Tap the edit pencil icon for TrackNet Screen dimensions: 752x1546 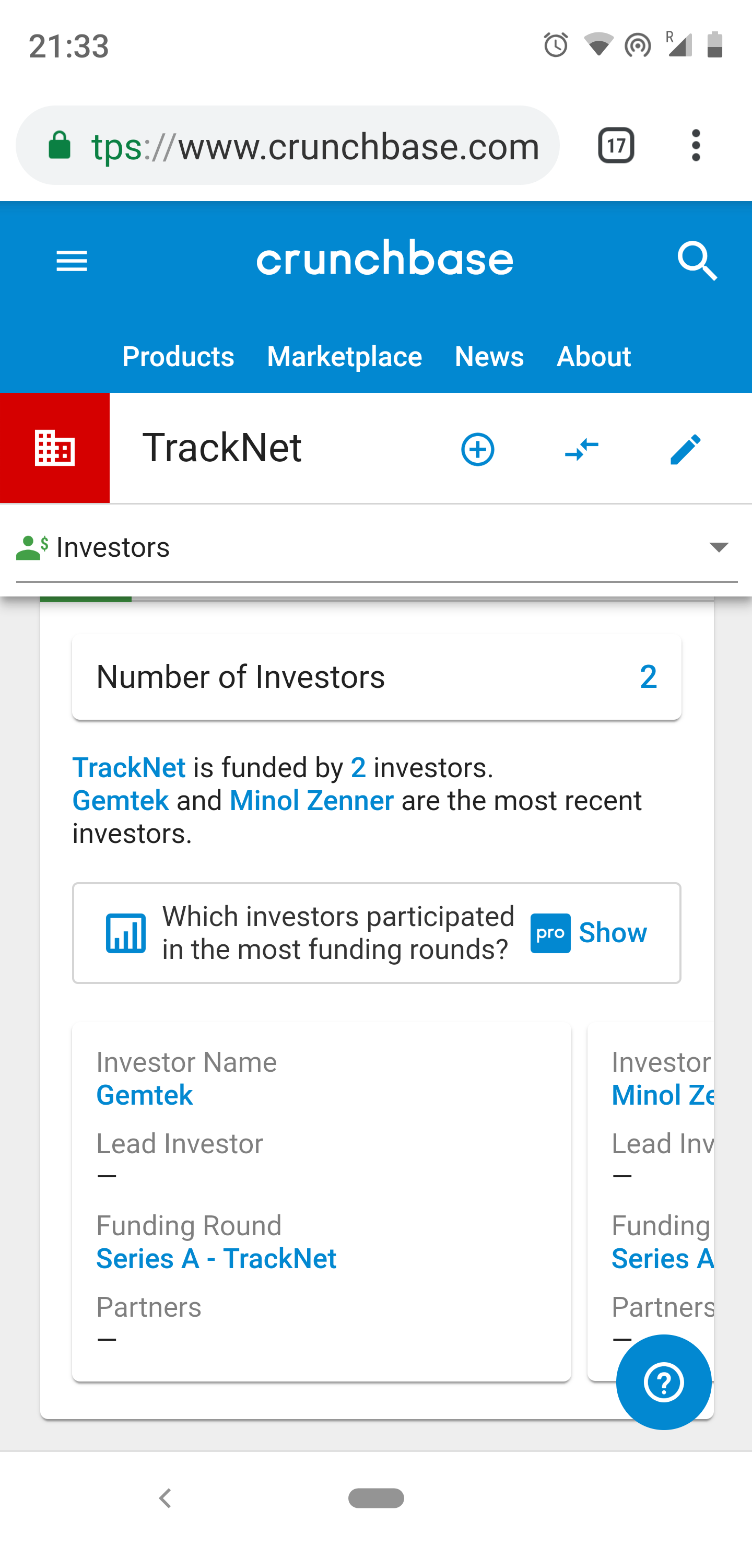point(685,449)
